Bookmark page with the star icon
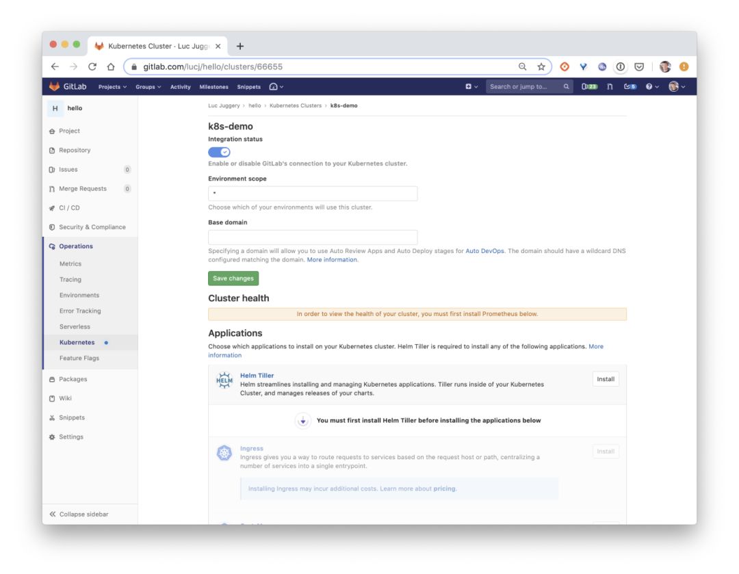The width and height of the screenshot is (739, 574). pyautogui.click(x=541, y=66)
